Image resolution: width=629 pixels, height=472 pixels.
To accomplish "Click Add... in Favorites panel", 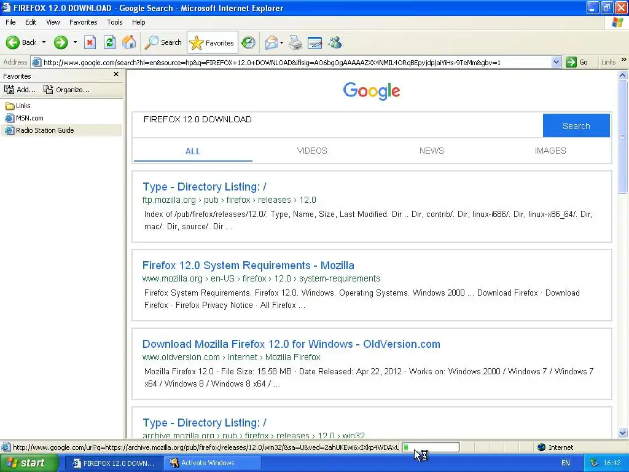I will tap(20, 90).
